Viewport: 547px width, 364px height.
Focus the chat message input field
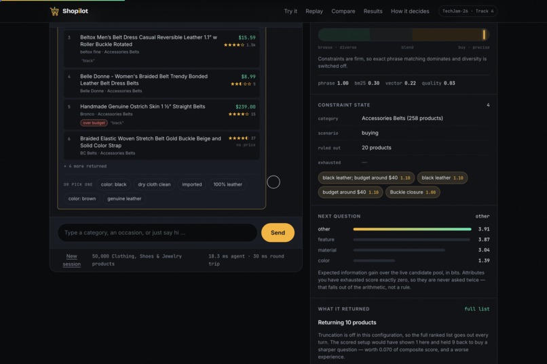[x=157, y=232]
